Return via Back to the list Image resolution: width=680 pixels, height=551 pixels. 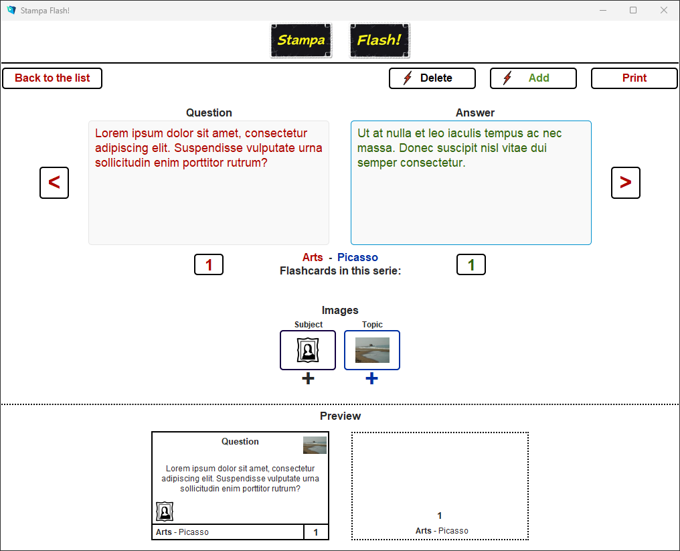(52, 78)
